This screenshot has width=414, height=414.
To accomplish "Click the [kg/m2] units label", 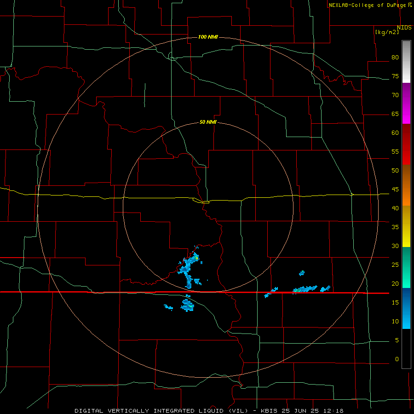I will click(x=387, y=32).
